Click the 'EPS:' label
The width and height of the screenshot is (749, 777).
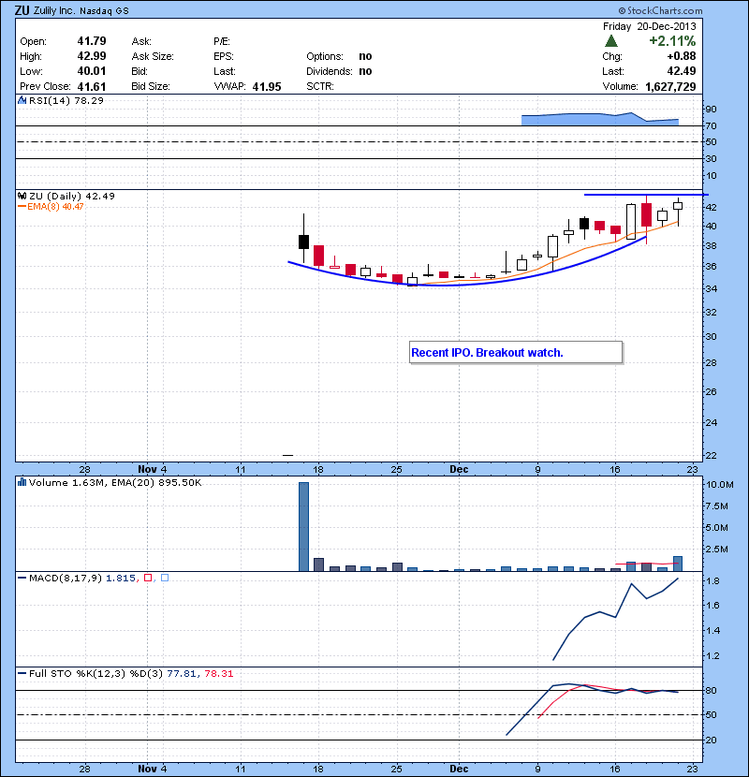pos(224,56)
